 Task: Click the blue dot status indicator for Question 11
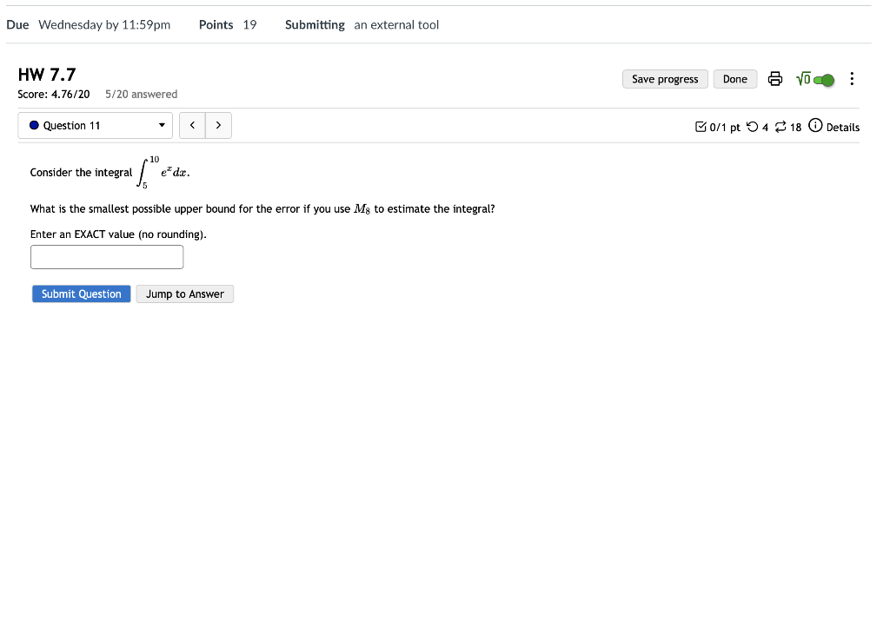pyautogui.click(x=34, y=125)
